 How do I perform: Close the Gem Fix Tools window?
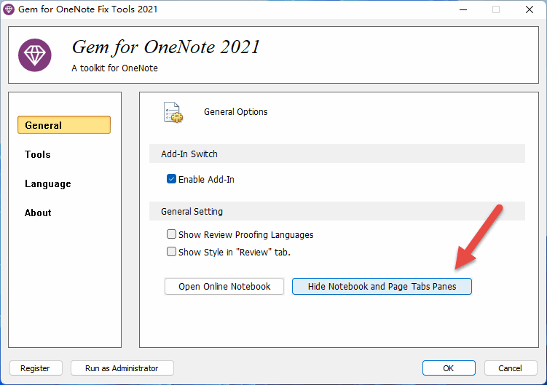point(530,9)
